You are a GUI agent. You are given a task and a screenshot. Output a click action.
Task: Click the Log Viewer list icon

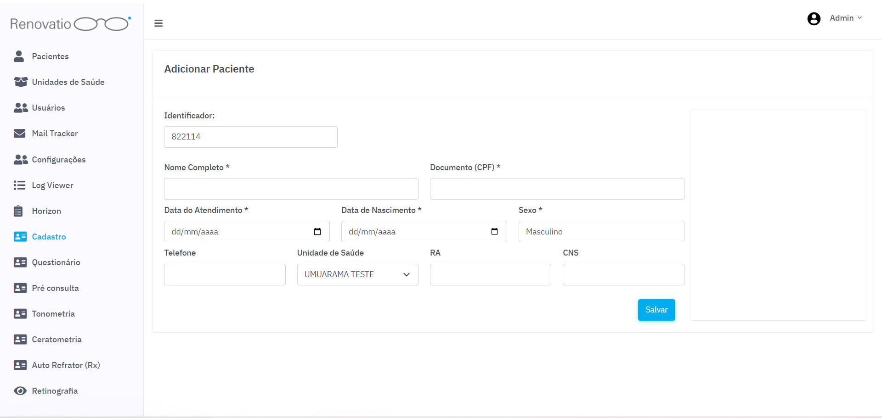pyautogui.click(x=20, y=185)
